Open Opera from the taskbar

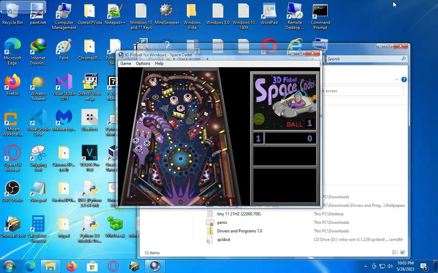[x=113, y=266]
